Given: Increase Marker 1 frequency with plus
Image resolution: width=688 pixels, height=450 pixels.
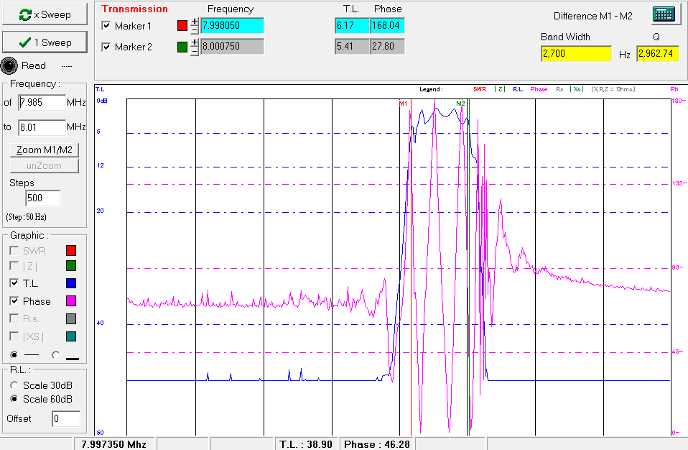Looking at the screenshot, I should [194, 22].
